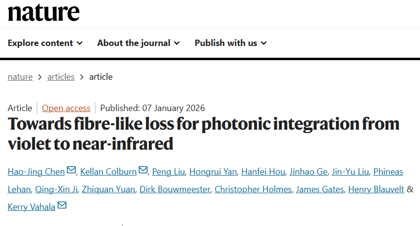Viewport: 420px width, 226px height.
Task: Click the Open access link
Action: point(66,108)
